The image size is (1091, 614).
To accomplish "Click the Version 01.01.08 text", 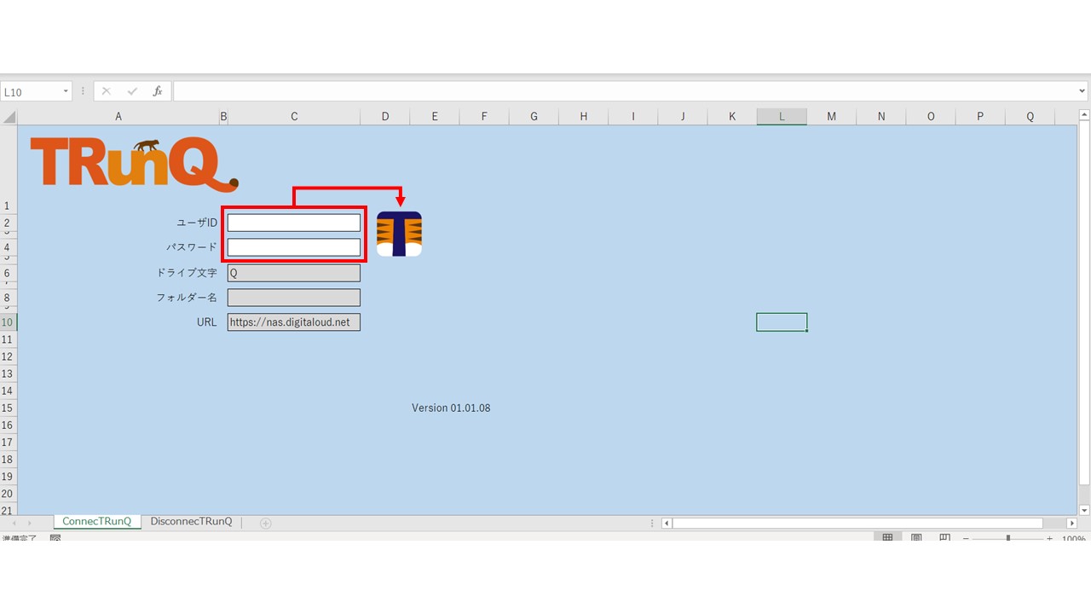I will point(451,408).
